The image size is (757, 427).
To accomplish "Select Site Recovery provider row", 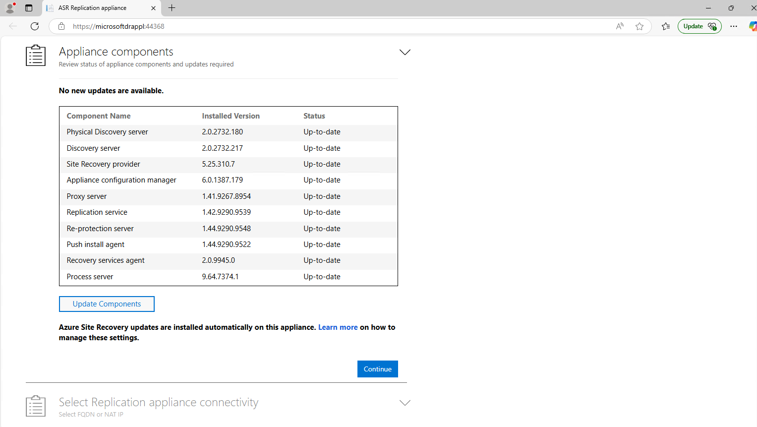I will point(229,164).
